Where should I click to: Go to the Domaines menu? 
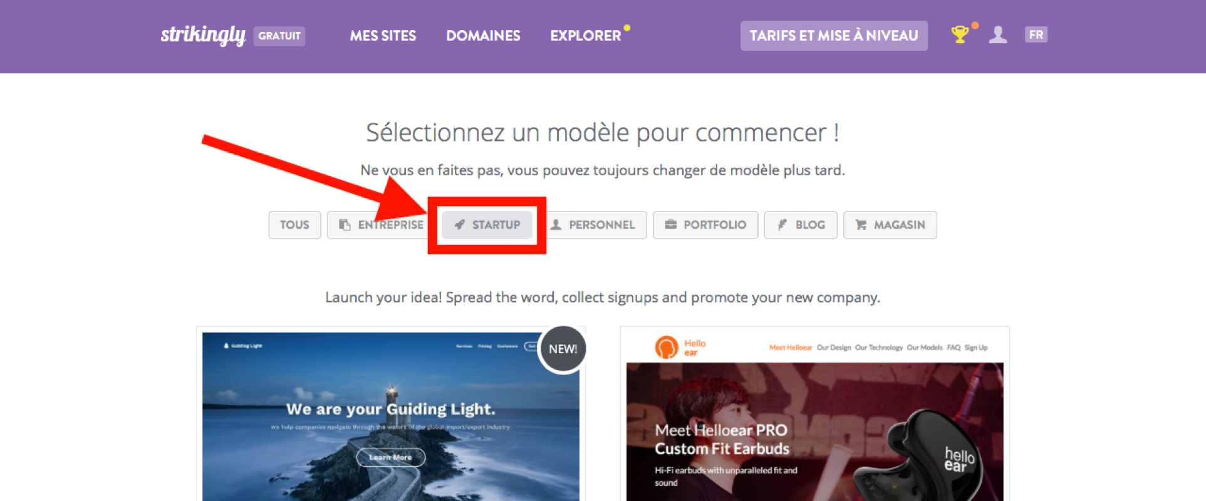coord(483,36)
